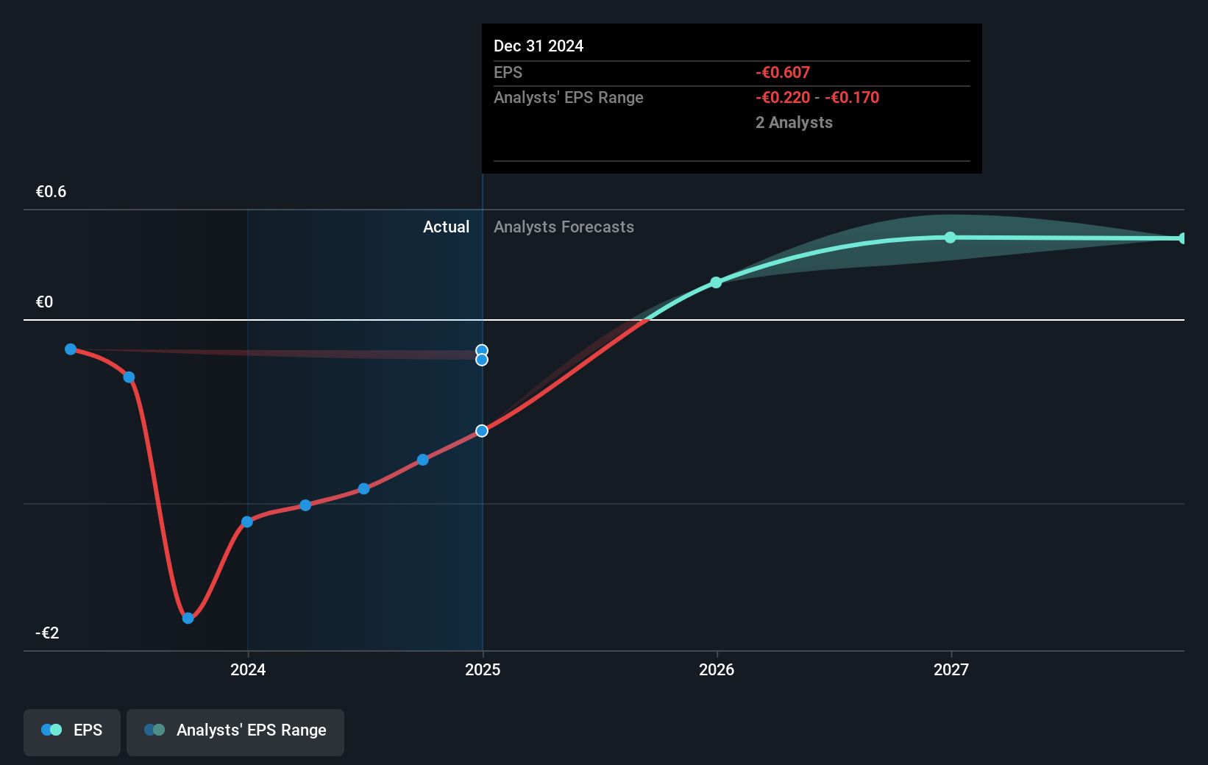Select the lowest EPS data point in late 2023
Image resolution: width=1208 pixels, height=765 pixels.
(188, 618)
